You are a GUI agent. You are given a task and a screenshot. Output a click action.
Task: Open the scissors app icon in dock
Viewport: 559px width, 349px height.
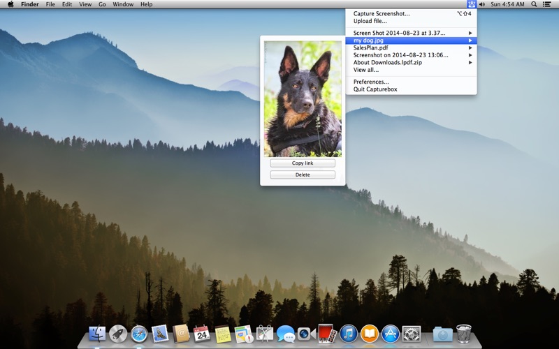265,334
